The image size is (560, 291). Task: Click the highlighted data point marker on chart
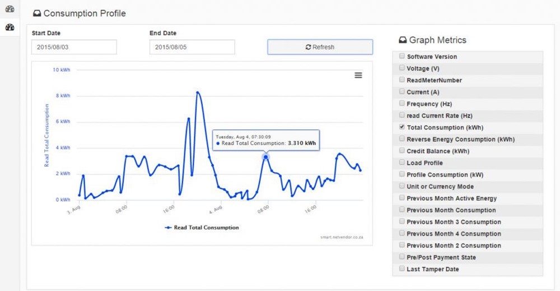266,156
